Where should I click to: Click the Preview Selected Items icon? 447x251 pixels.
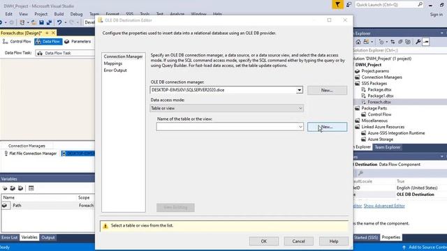pyautogui.click(x=426, y=42)
